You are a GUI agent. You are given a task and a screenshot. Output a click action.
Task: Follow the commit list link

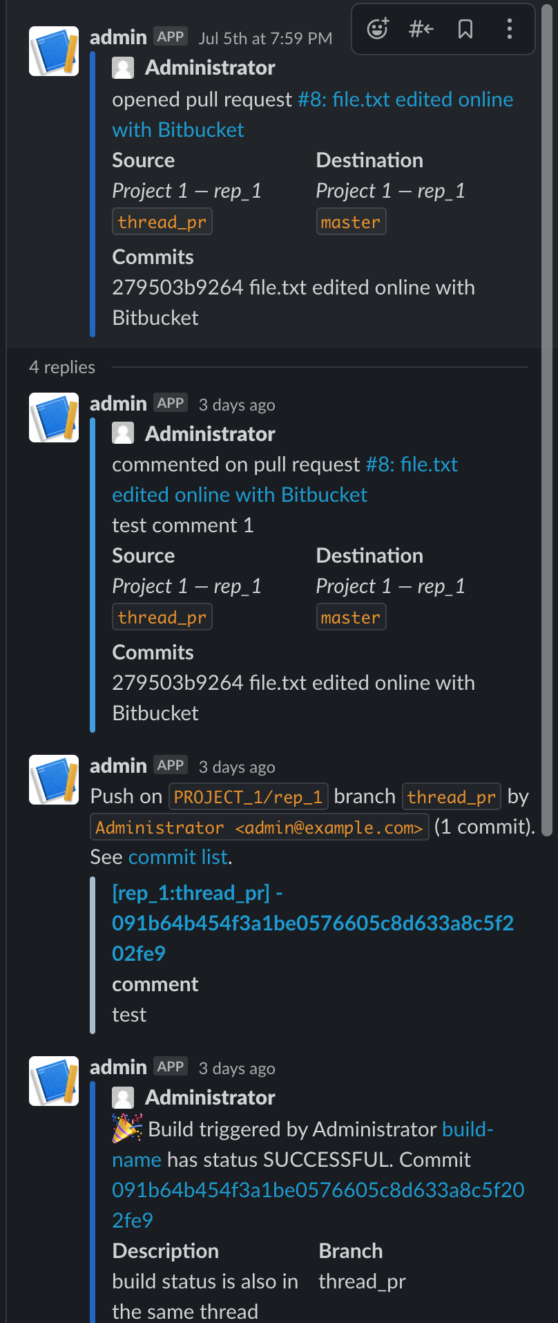(178, 857)
